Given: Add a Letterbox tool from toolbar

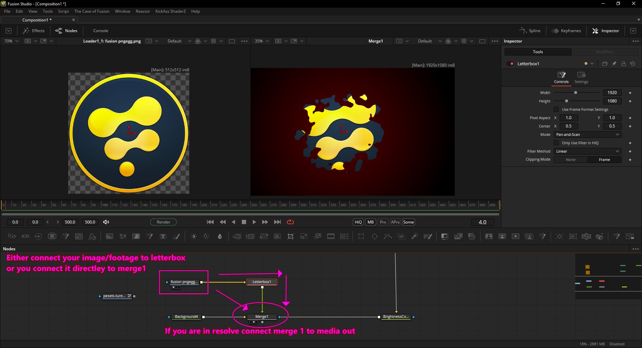Looking at the screenshot, I should (x=331, y=236).
